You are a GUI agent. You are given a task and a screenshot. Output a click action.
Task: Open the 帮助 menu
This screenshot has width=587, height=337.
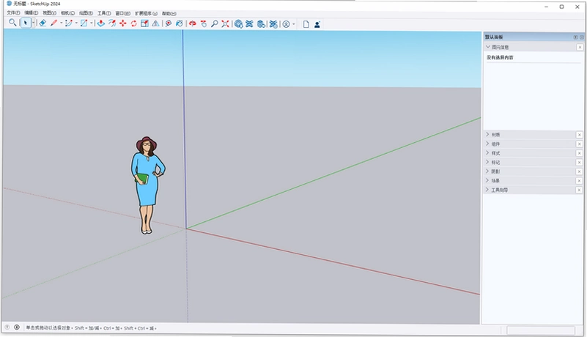(x=169, y=13)
